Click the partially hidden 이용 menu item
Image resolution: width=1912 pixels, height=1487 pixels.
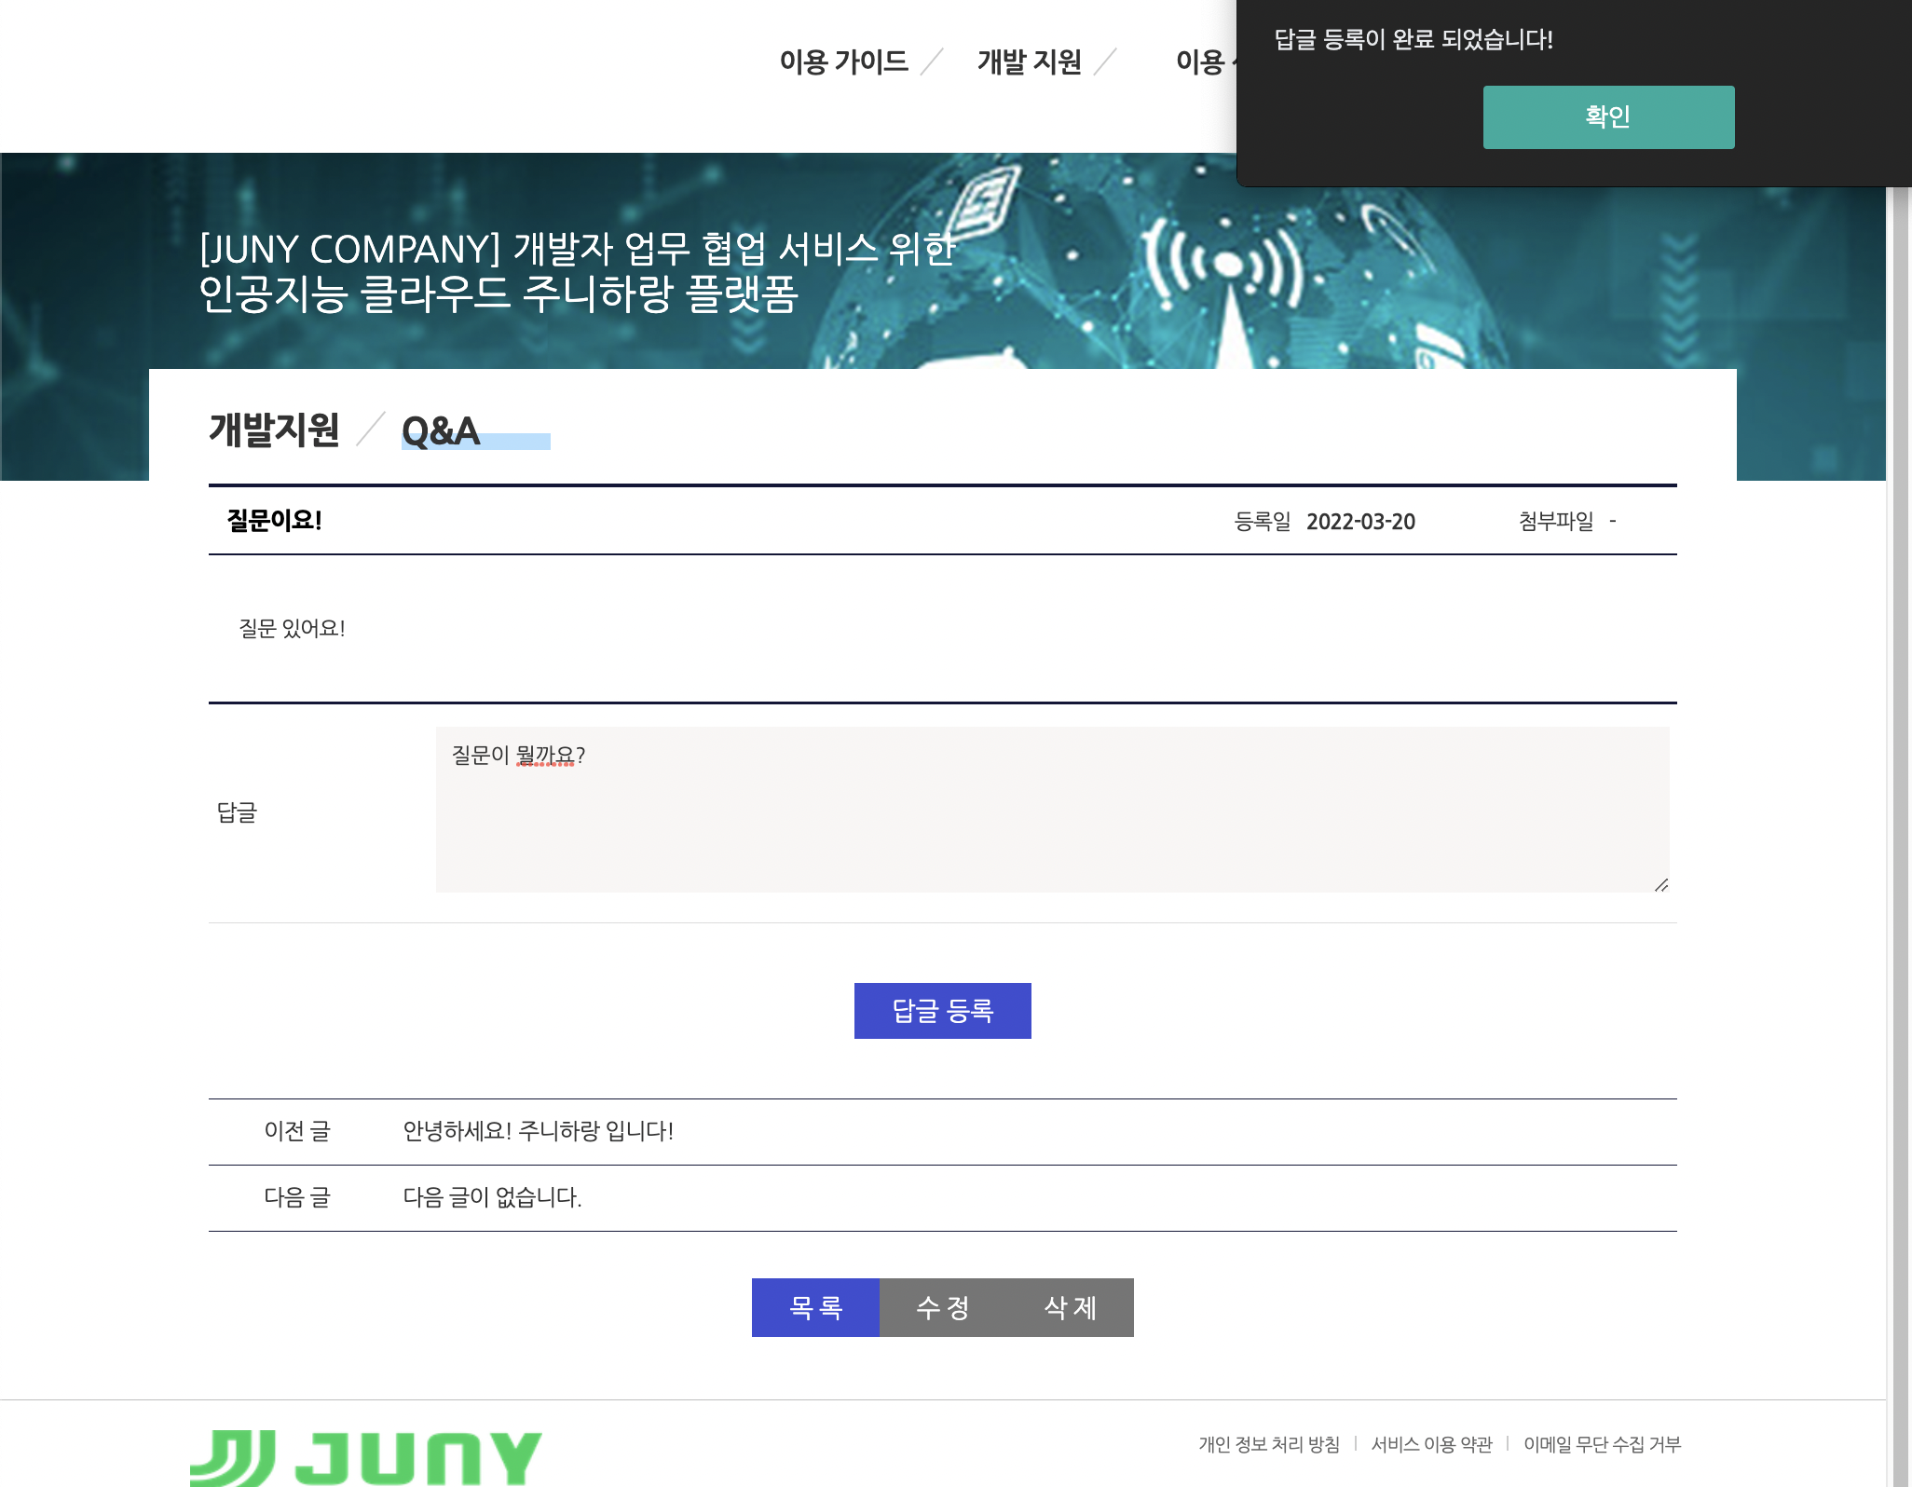(1202, 62)
